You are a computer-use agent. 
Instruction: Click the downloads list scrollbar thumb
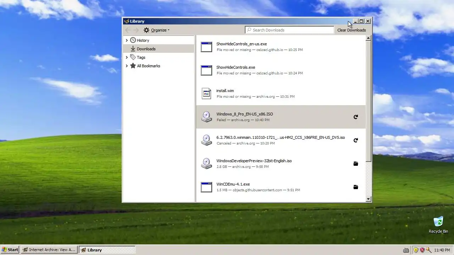point(369,102)
